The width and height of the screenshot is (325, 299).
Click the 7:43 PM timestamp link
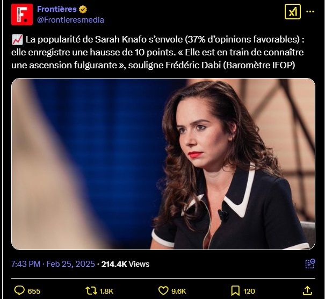tap(26, 264)
